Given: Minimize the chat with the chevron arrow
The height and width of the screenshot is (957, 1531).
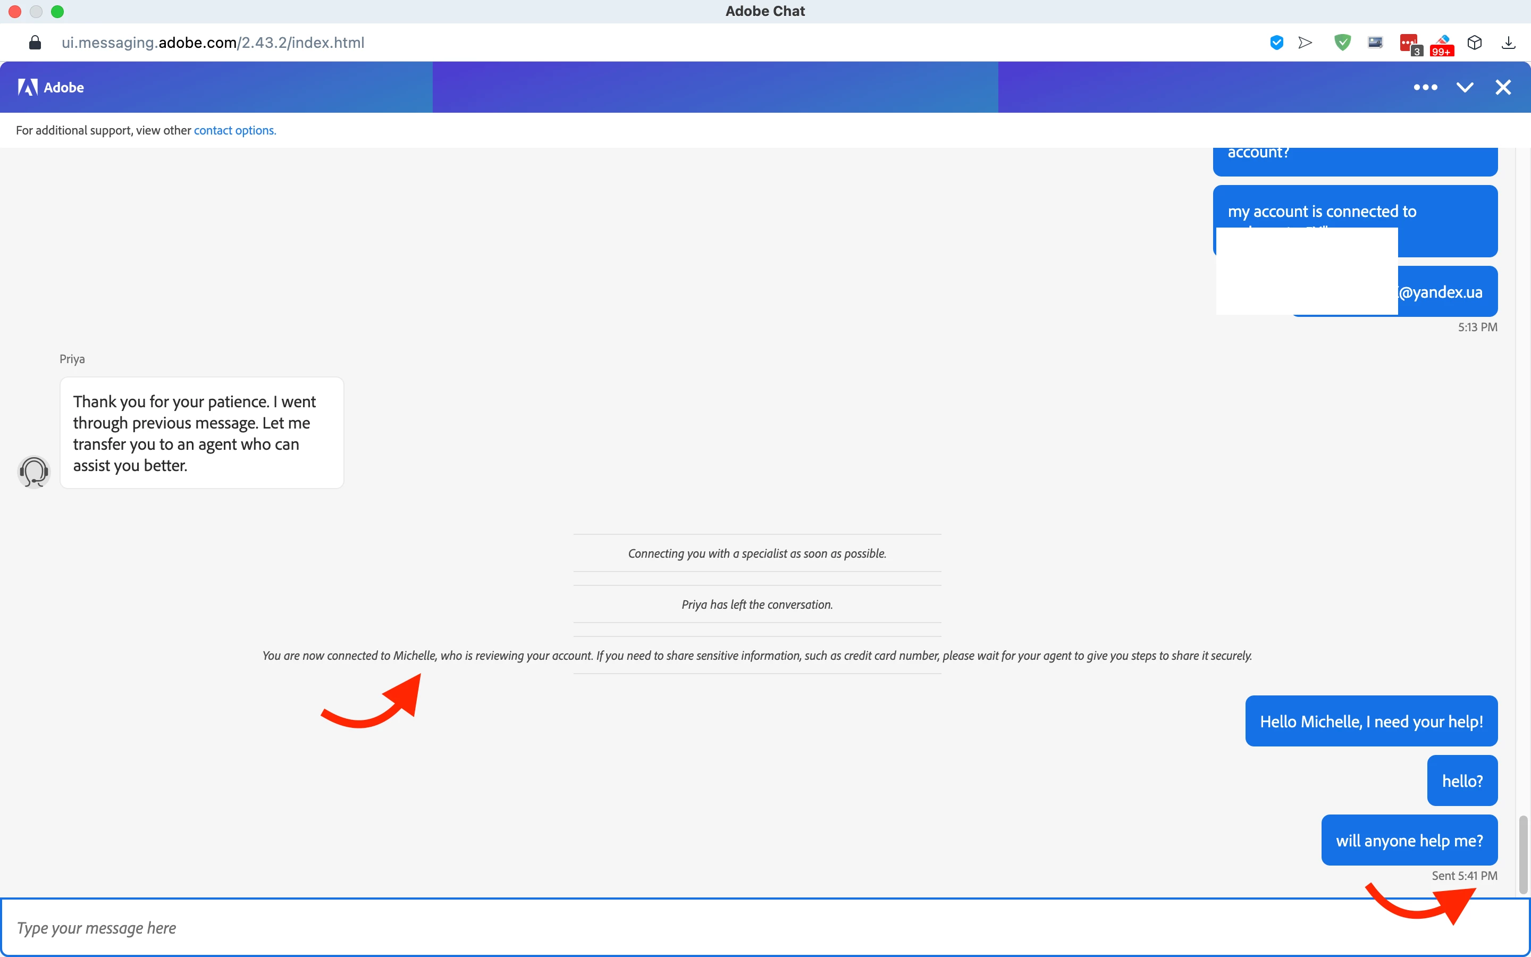Looking at the screenshot, I should coord(1465,87).
